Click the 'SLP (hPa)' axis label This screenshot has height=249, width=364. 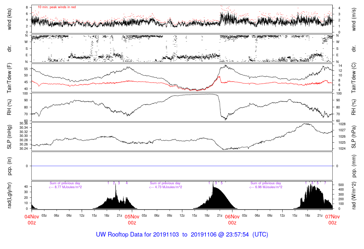(354, 137)
